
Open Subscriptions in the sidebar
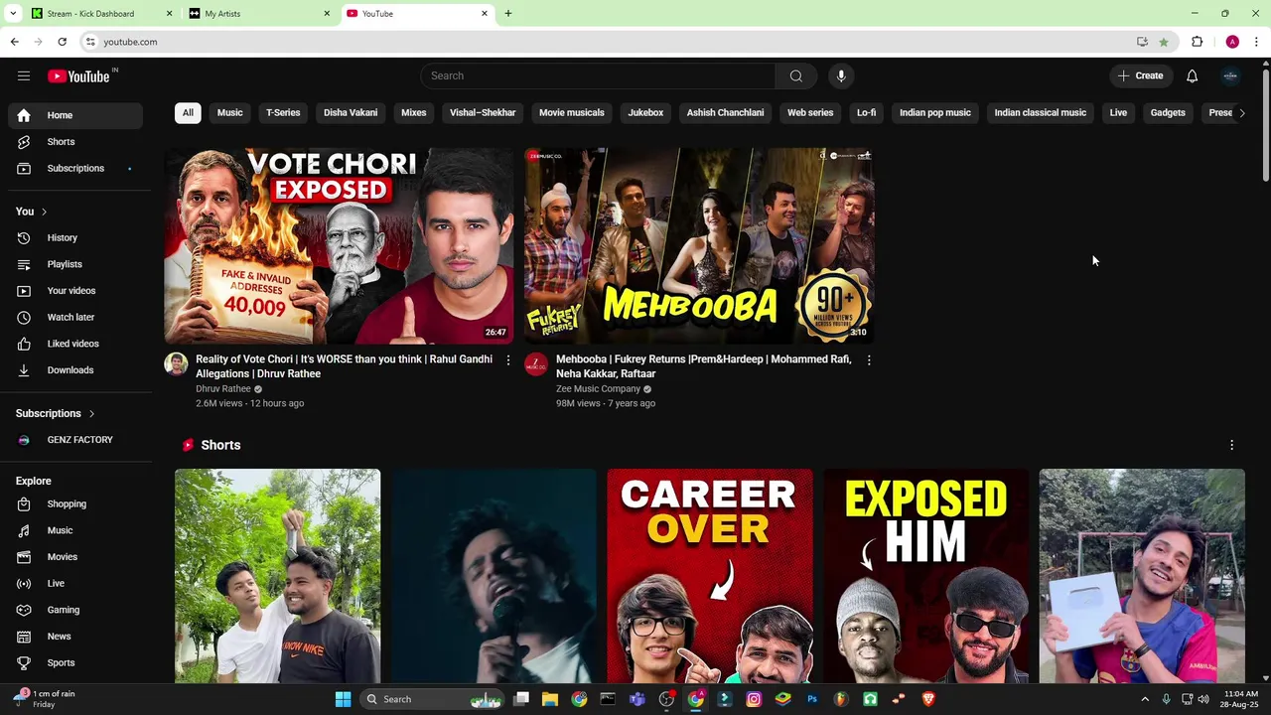point(75,168)
